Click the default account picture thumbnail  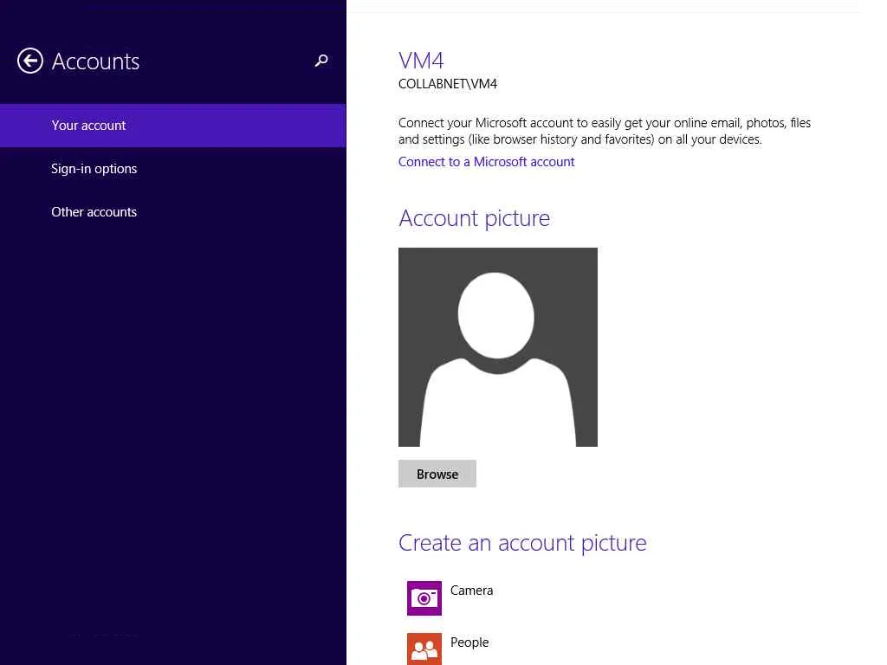click(498, 347)
